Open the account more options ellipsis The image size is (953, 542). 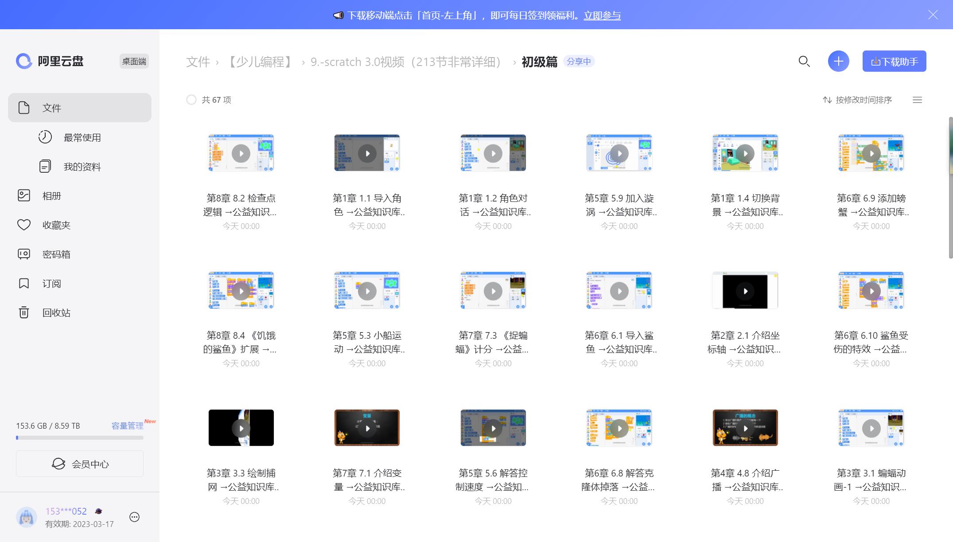point(134,517)
